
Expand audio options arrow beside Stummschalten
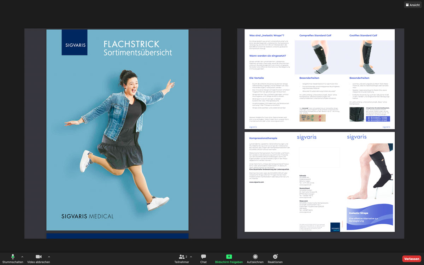[x=22, y=257]
